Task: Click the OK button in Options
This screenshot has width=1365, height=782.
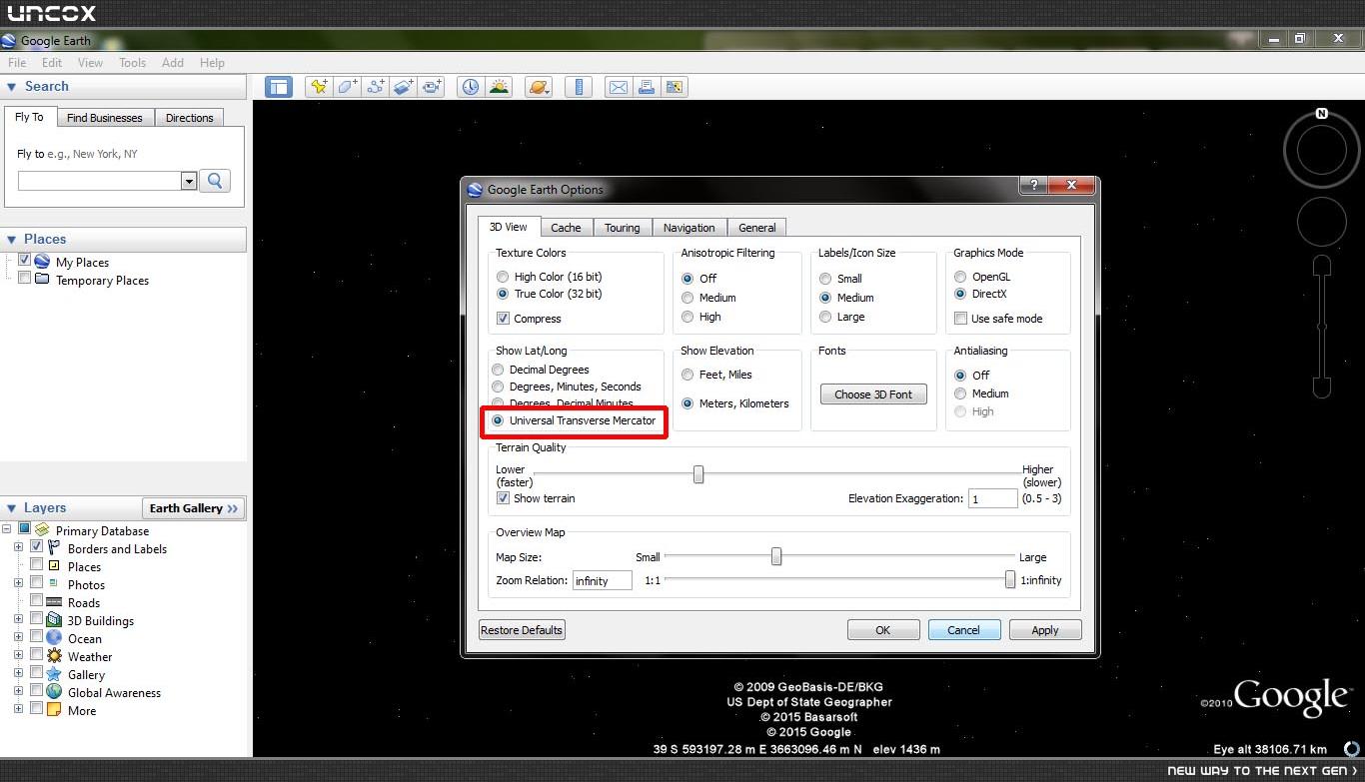Action: [x=883, y=630]
